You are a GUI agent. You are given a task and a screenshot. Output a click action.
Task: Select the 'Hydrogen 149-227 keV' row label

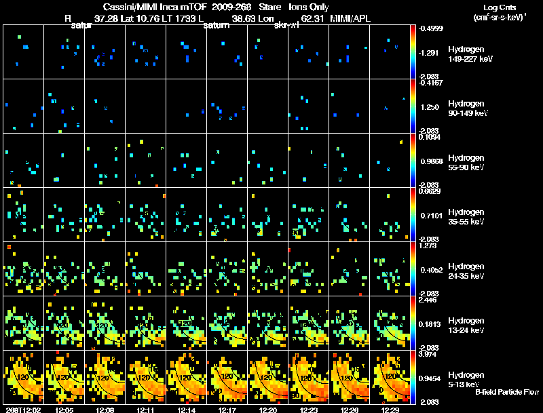(470, 54)
